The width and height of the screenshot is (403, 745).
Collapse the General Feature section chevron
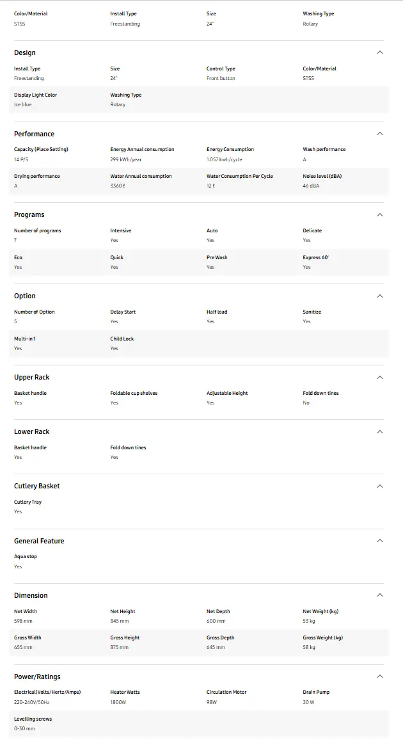pos(380,541)
